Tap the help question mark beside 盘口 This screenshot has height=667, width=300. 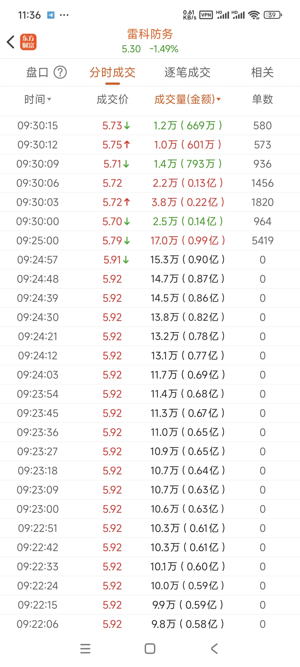(x=60, y=73)
